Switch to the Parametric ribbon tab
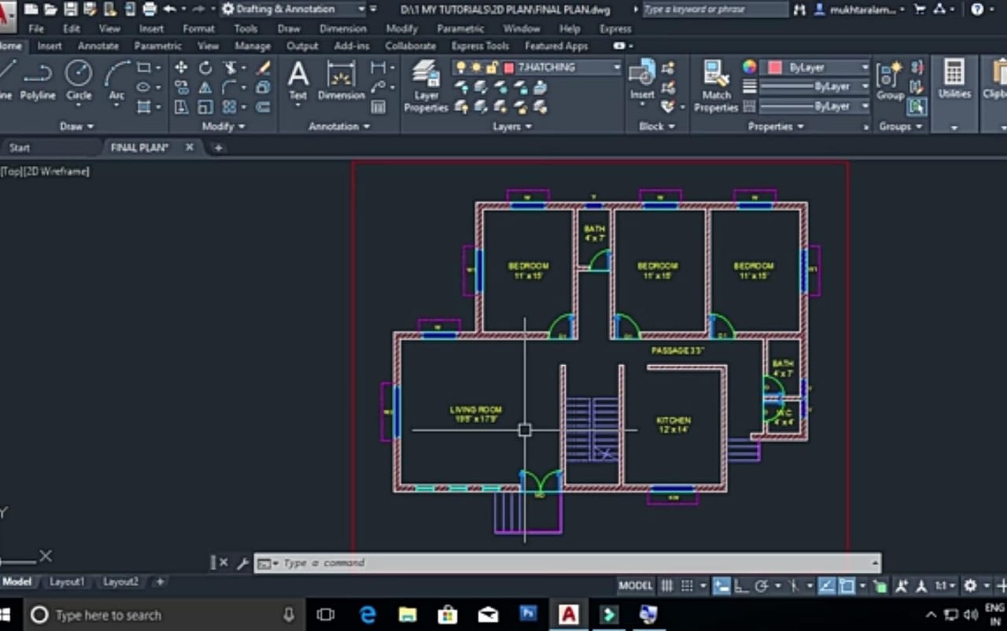Screen dimensions: 1007x631 point(157,46)
